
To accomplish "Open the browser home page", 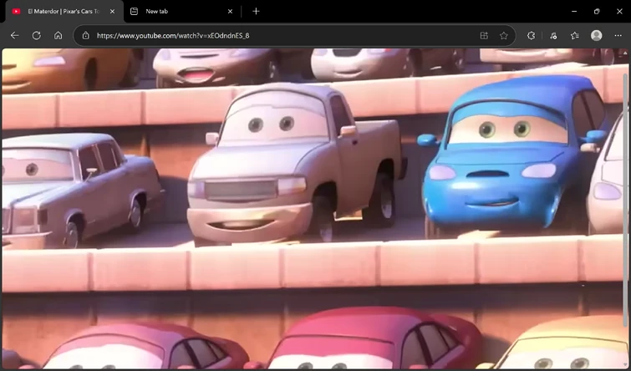I will pos(58,35).
